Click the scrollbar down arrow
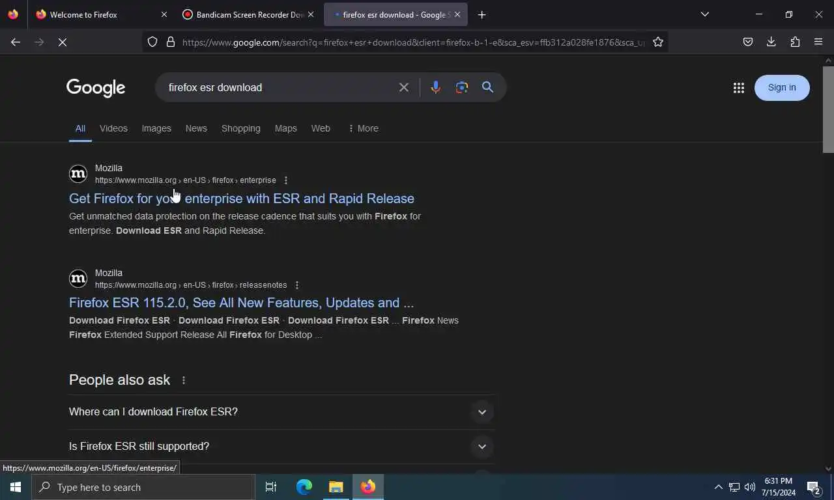Viewport: 834px width, 500px height. click(828, 468)
